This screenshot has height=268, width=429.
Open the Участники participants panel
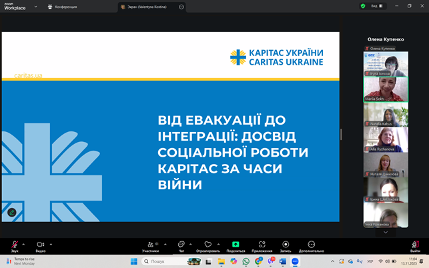[150, 245]
